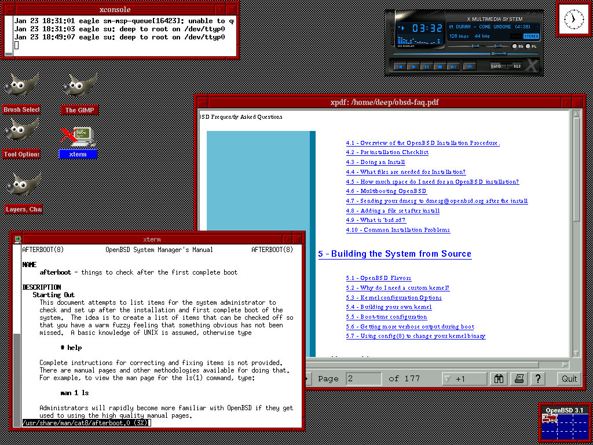This screenshot has height=445, width=593.
Task: Toggle XMMS random (RAND.) mode
Action: [x=498, y=66]
